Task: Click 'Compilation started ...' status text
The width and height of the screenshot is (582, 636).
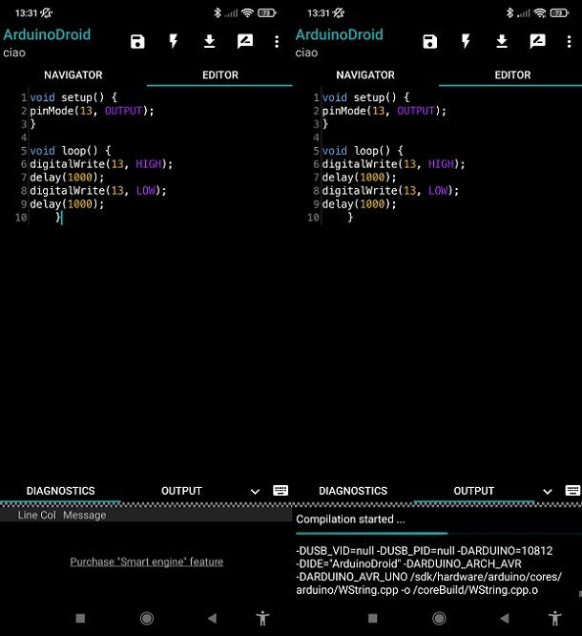Action: pos(350,519)
